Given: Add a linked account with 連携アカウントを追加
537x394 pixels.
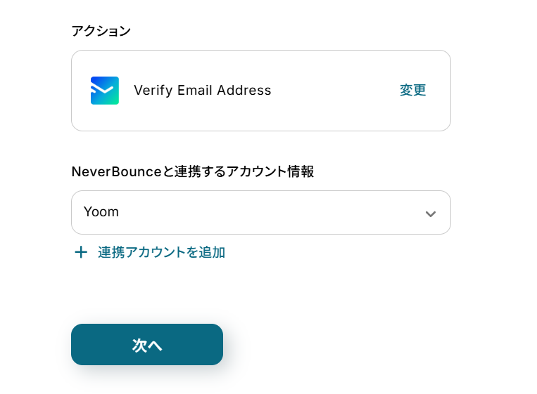Looking at the screenshot, I should pyautogui.click(x=161, y=252).
